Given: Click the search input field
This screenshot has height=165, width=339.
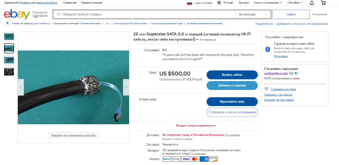Looking at the screenshot, I should (x=146, y=14).
